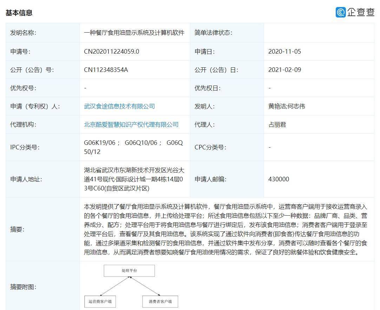The image size is (380, 310).
Task: Select the 基本信息 section heading
Action: (x=19, y=13)
